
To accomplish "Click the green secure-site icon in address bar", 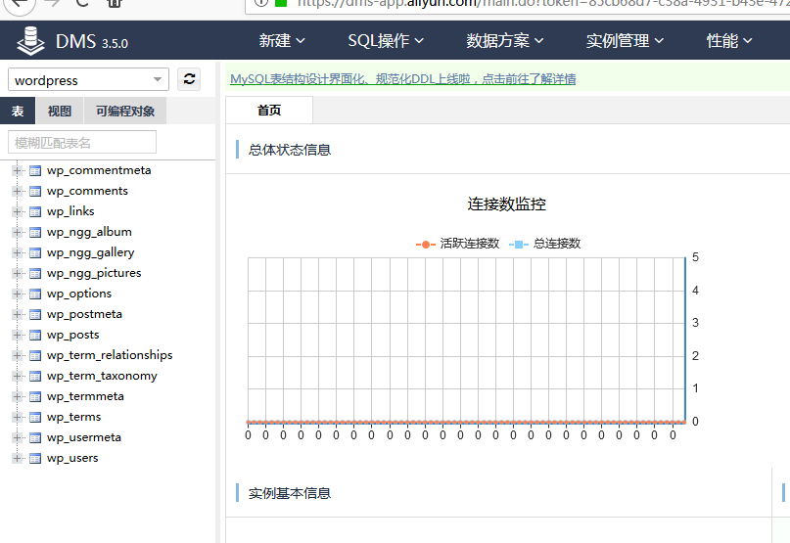I will click(x=281, y=3).
